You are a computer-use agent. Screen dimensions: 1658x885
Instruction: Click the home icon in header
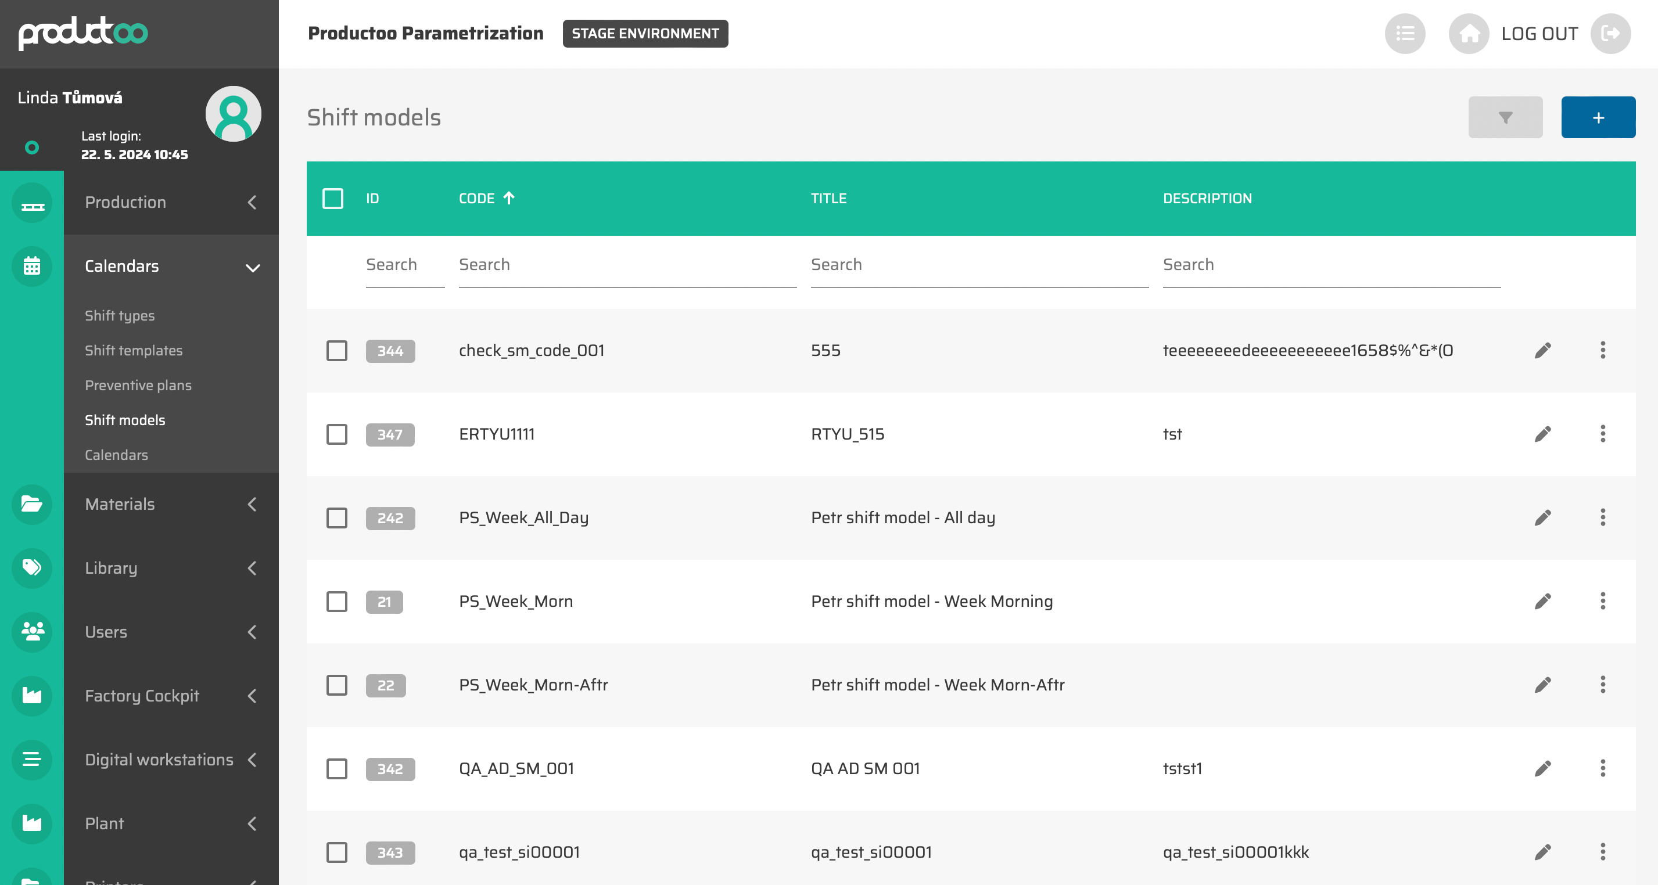click(1468, 34)
